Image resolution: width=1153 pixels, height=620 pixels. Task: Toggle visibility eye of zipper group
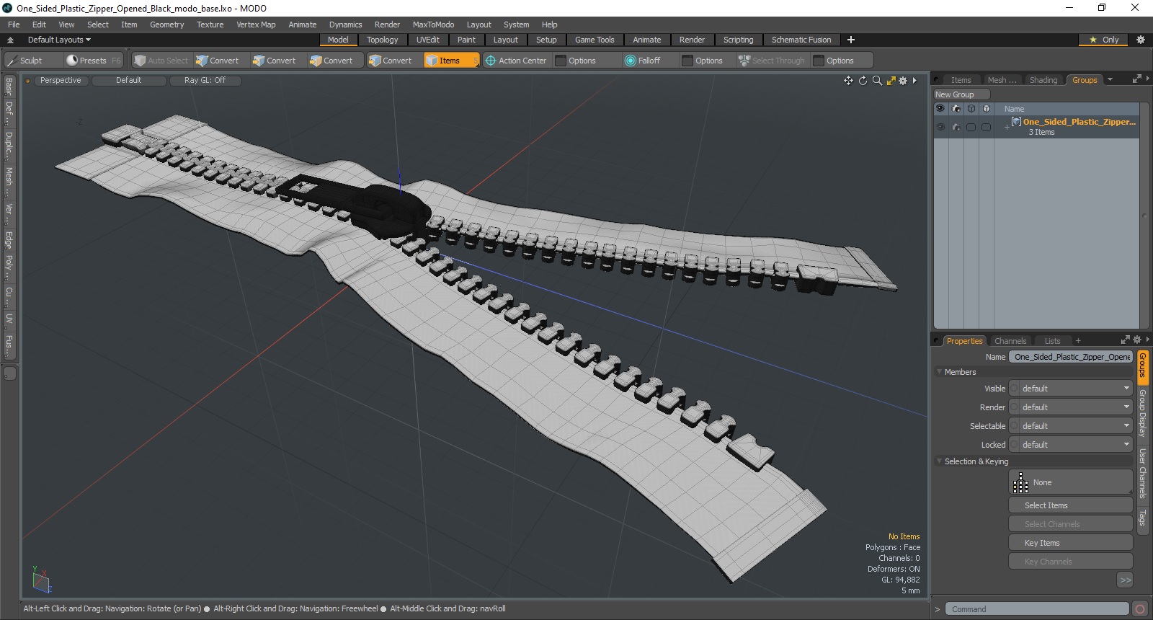940,127
